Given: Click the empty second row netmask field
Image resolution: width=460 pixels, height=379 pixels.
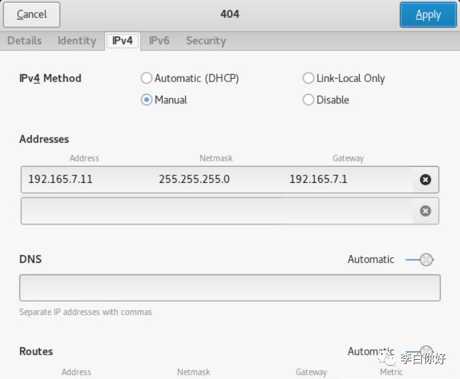Looking at the screenshot, I should click(218, 211).
